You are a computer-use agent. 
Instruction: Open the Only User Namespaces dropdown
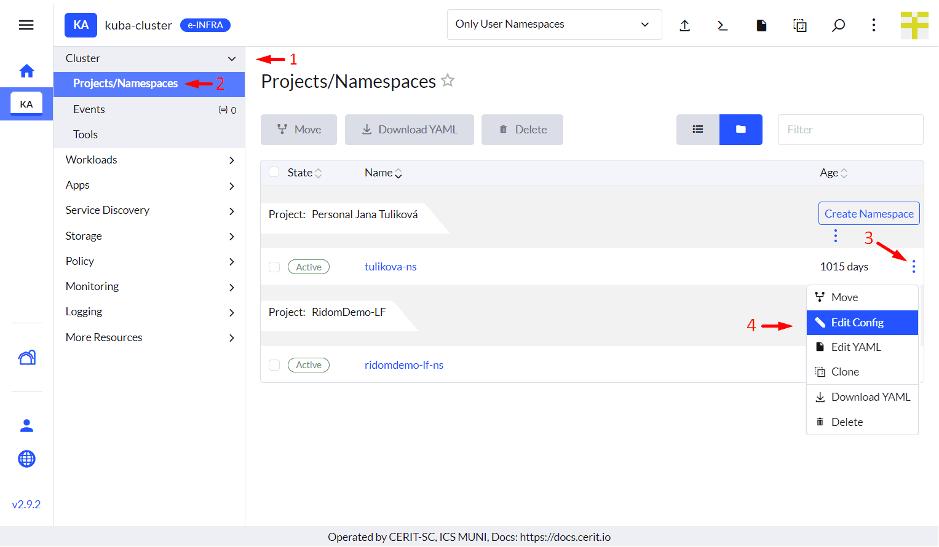553,25
